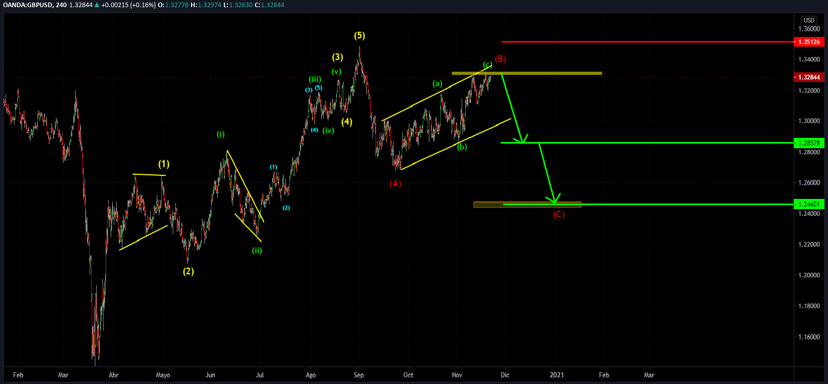Select the cyan (4) sub-wave label
This screenshot has height=384, width=828.
point(314,130)
